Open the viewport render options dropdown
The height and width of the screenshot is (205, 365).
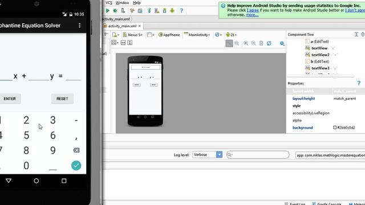click(x=115, y=43)
